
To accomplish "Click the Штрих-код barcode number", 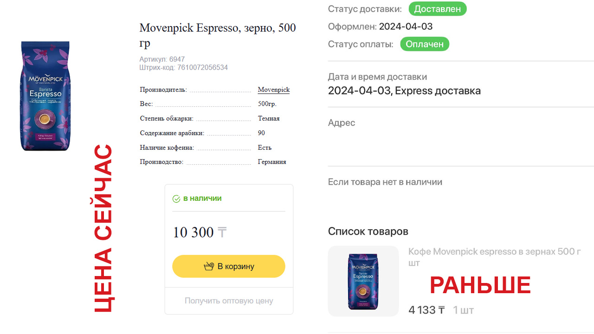I will [x=202, y=68].
